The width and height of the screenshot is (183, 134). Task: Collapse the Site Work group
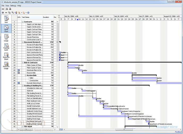[23, 127]
